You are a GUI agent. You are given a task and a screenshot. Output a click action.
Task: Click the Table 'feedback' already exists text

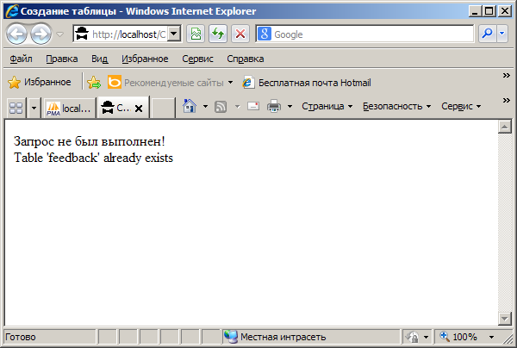pyautogui.click(x=93, y=158)
